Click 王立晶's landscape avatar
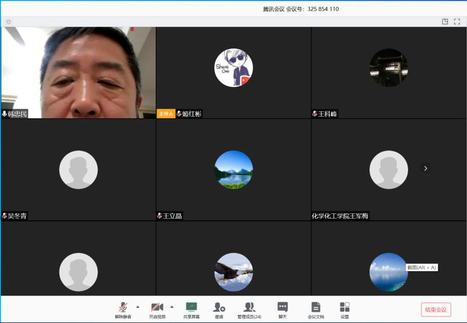Image resolution: width=467 pixels, height=323 pixels. click(233, 170)
